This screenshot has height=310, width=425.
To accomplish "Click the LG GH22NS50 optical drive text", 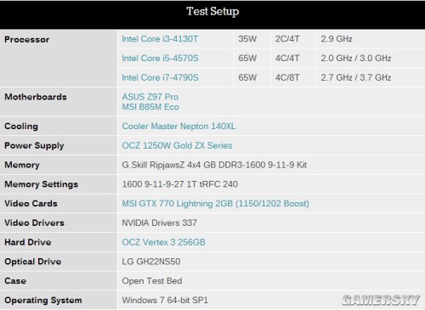I will 151,262.
